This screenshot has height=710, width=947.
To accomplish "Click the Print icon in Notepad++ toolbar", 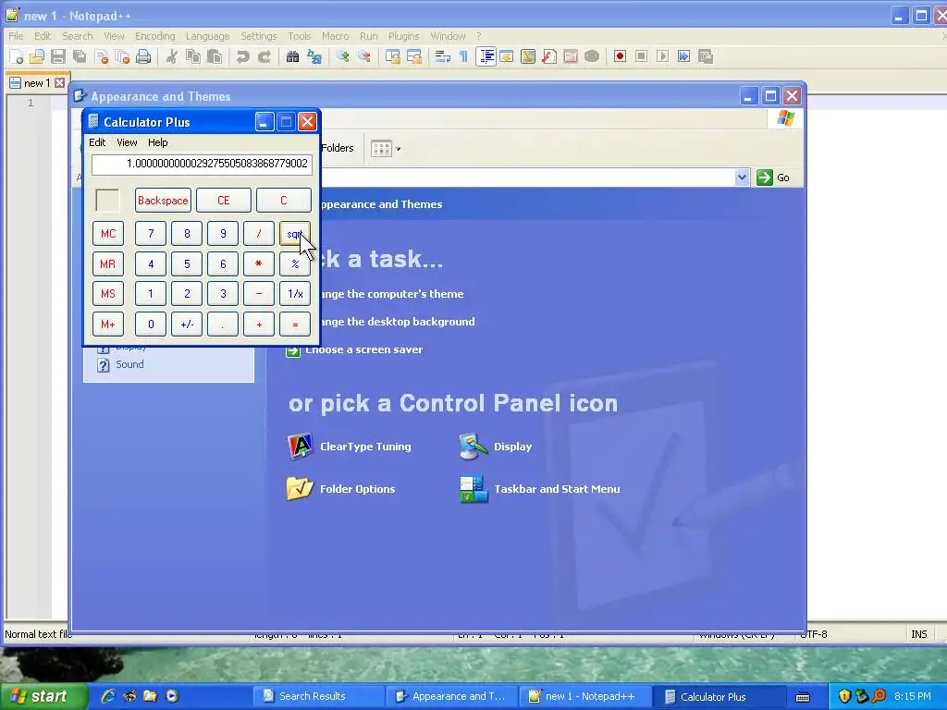I will point(143,56).
